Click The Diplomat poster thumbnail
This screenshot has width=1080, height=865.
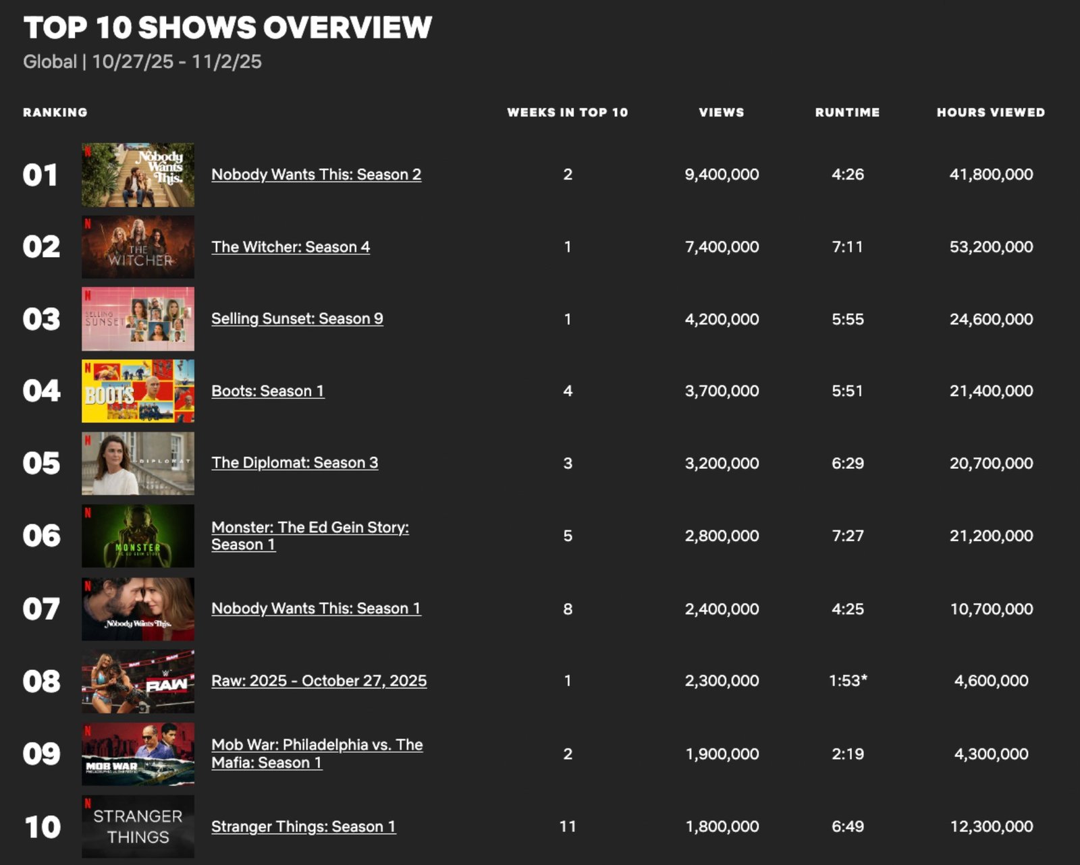138,464
